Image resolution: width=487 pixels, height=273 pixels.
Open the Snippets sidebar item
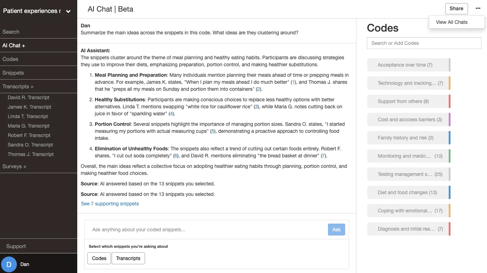point(13,73)
